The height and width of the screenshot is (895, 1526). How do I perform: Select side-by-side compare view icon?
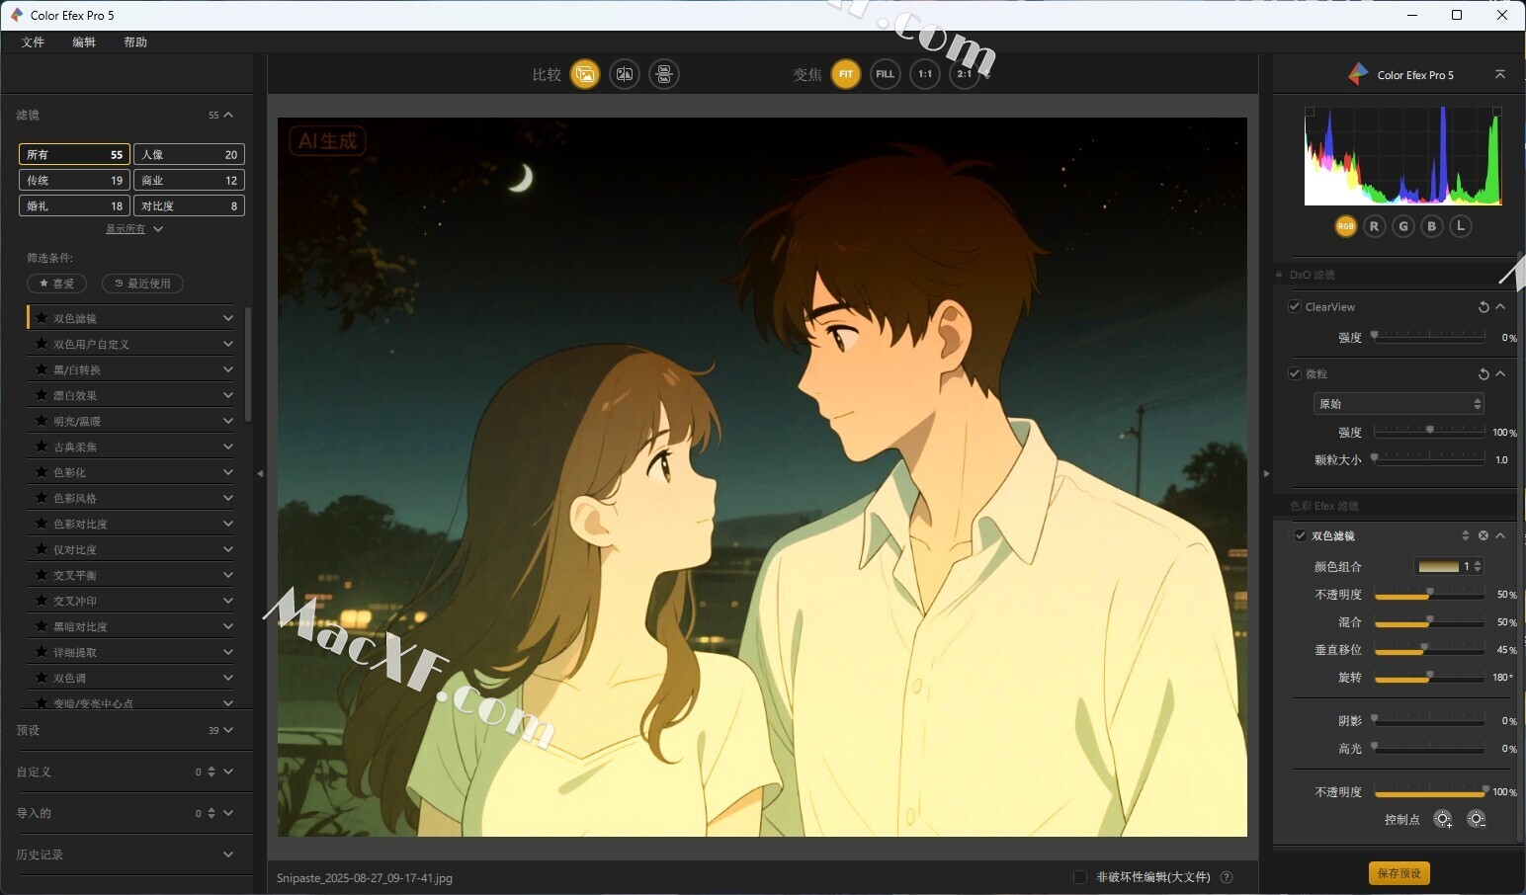click(664, 74)
